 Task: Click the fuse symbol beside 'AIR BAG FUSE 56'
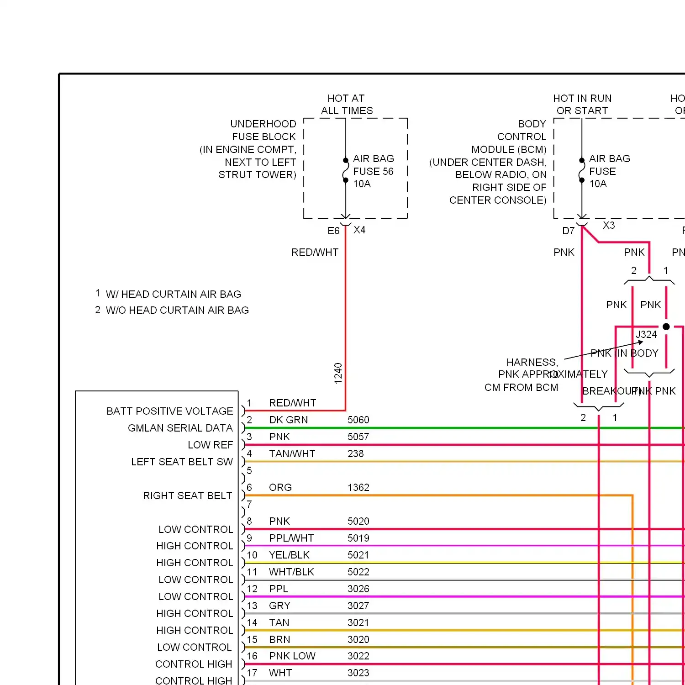[x=346, y=170]
